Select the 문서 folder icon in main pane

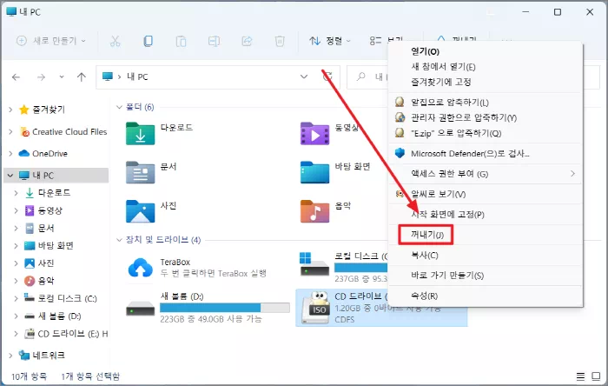click(x=140, y=172)
